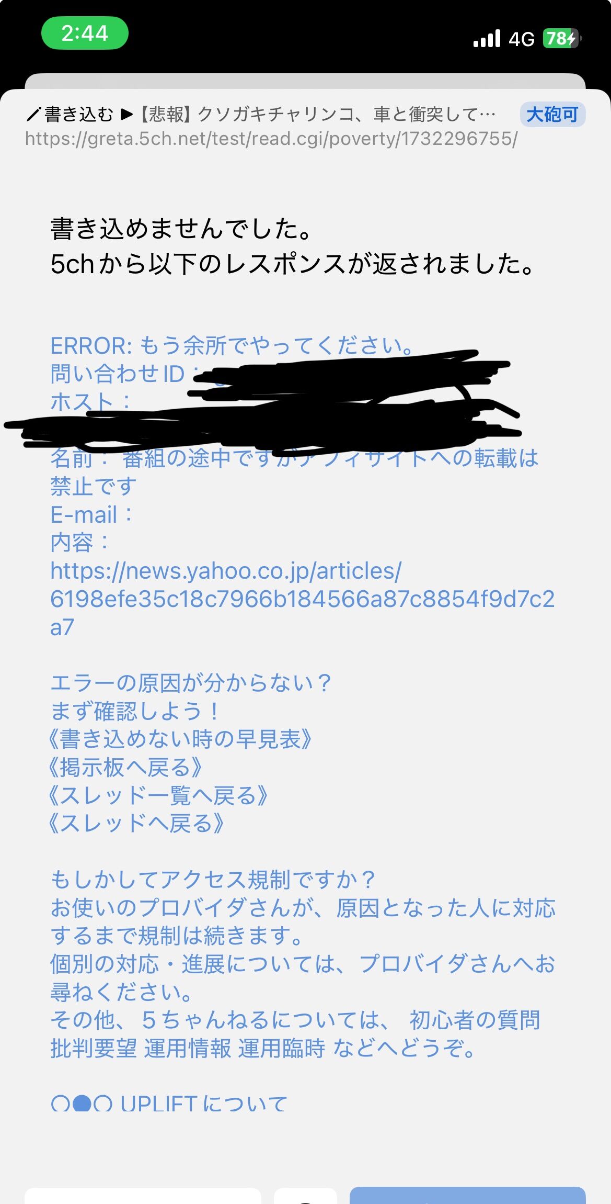Tap the 大砲可 badge
This screenshot has width=611, height=1204.
(x=552, y=114)
